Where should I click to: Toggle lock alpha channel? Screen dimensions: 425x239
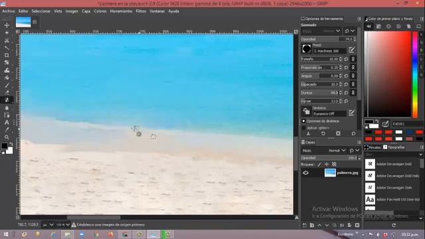coord(334,164)
